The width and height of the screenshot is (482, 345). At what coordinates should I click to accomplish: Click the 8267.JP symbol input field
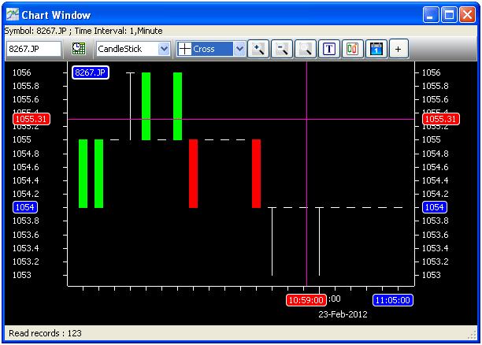point(34,49)
